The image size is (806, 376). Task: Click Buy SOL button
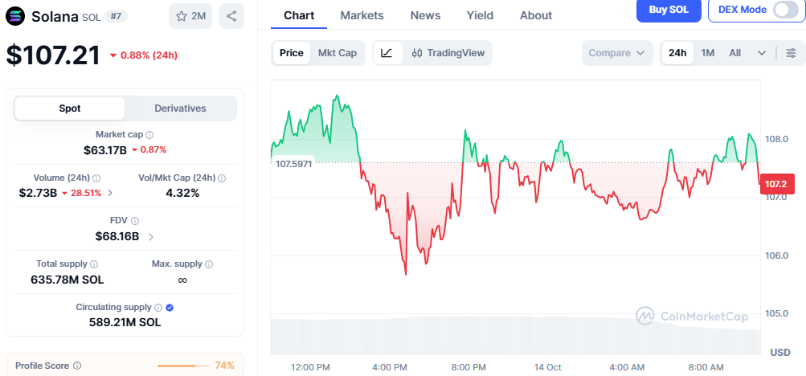click(x=669, y=10)
